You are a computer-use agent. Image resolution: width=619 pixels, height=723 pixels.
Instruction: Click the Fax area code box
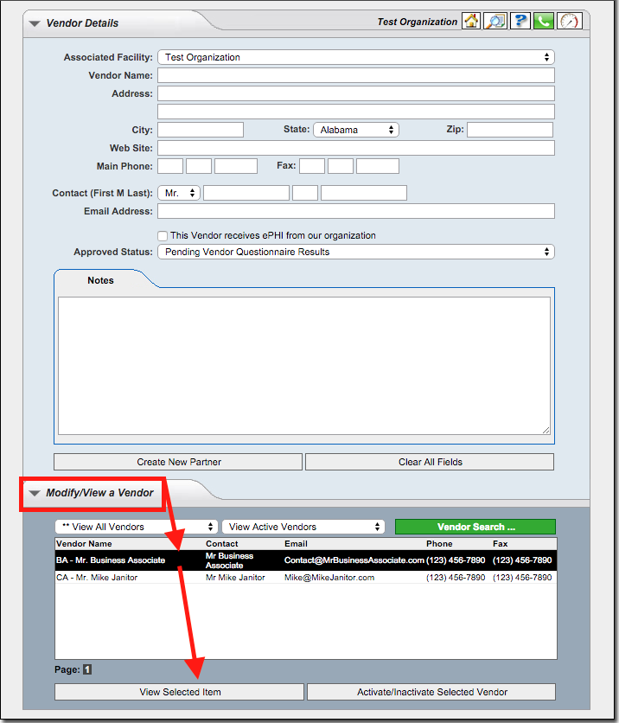(312, 166)
